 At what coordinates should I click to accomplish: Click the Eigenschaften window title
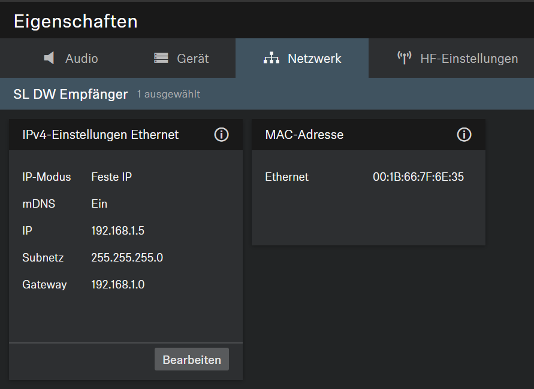pyautogui.click(x=76, y=22)
